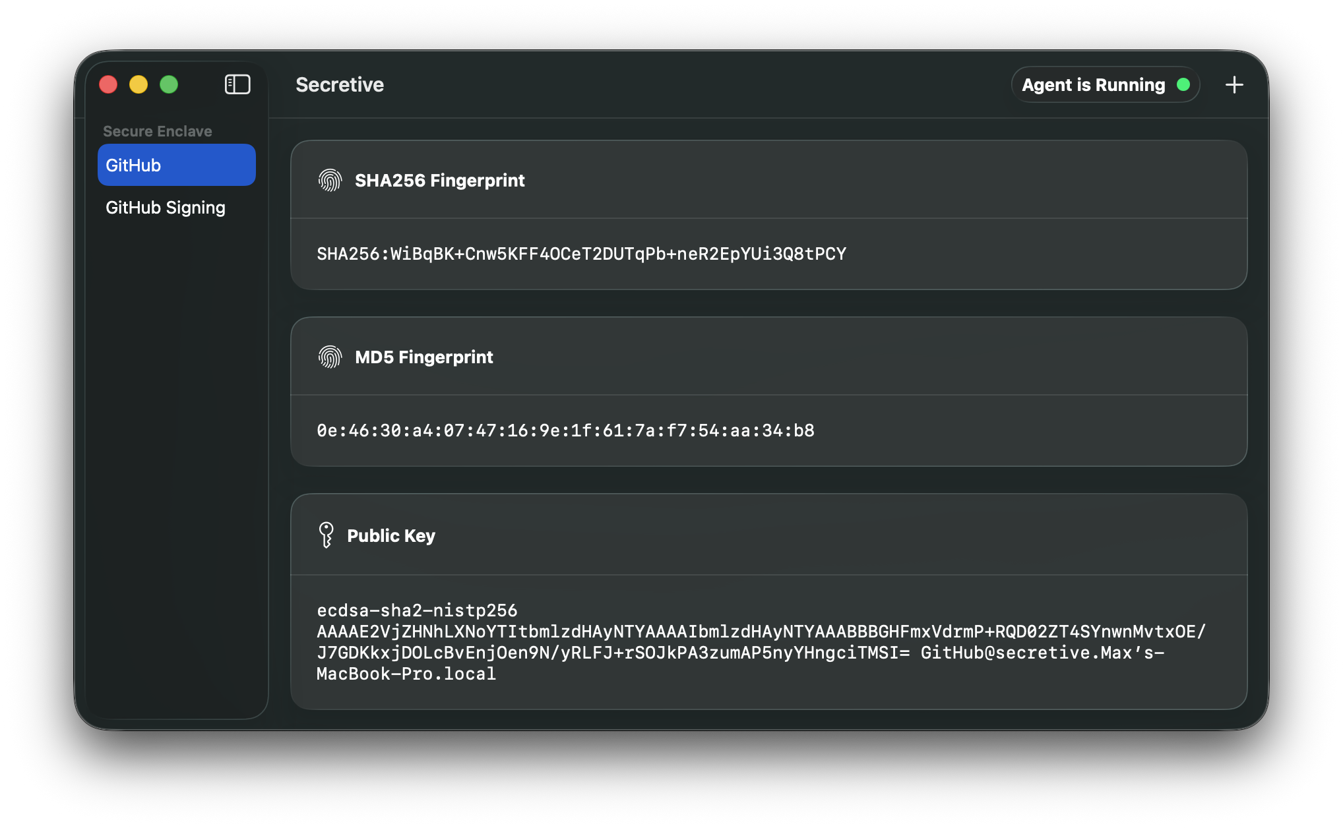Minimize the window with yellow button
1343x828 pixels.
[x=139, y=84]
